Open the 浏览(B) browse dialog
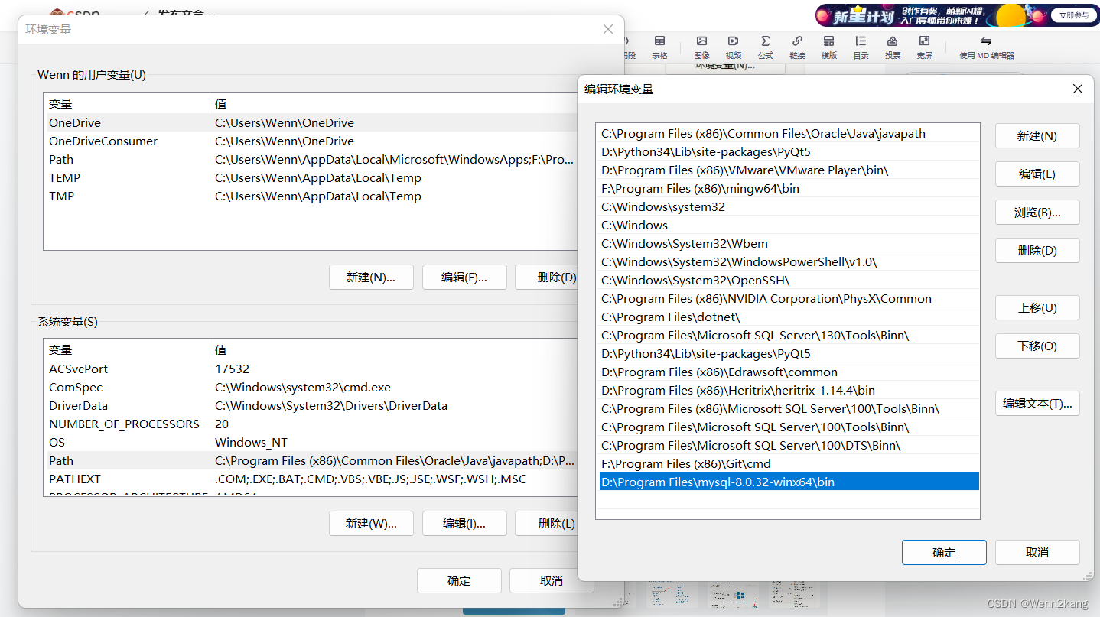 1037,212
